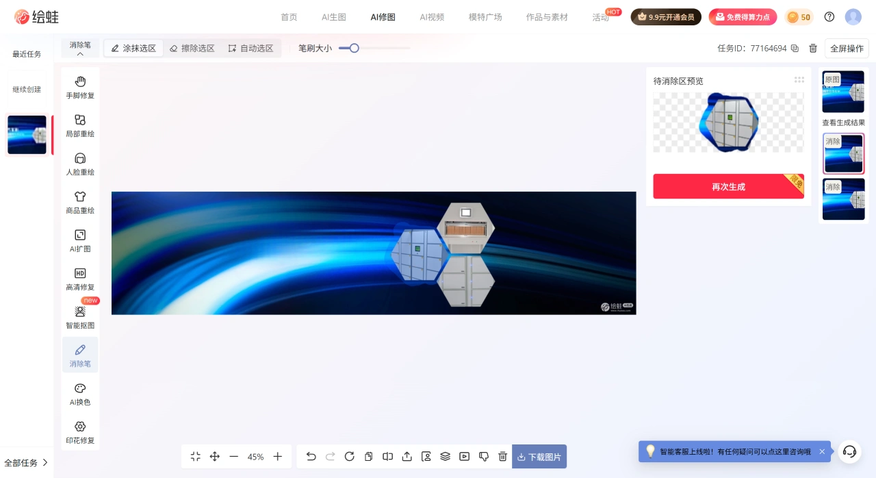Screen dimensions: 876x478
Task: Select the 手脚修复 tool in the sidebar
Action: pyautogui.click(x=80, y=88)
